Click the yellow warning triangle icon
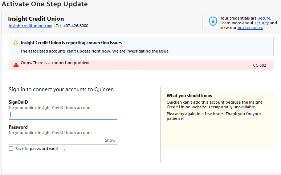Viewport: 281px width, 175px height. (16, 42)
